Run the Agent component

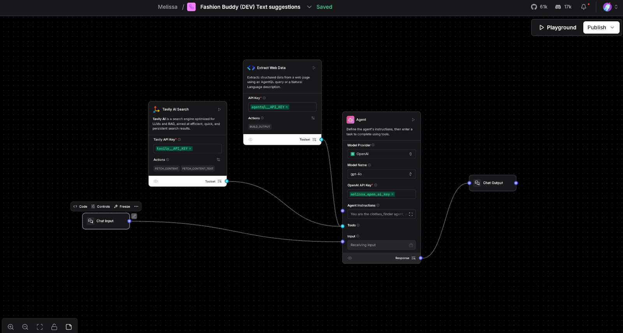point(413,120)
